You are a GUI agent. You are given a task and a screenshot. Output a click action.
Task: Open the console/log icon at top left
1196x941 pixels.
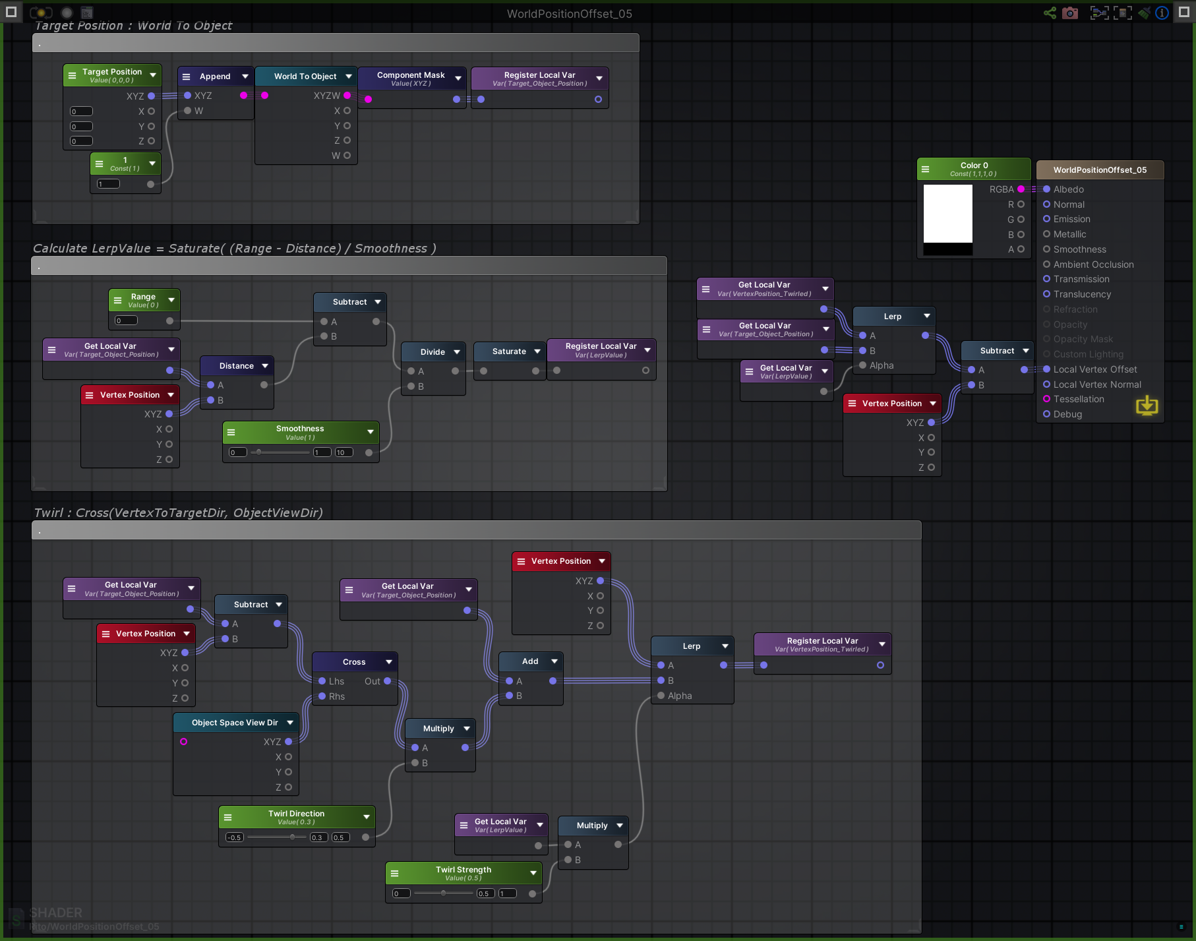[x=86, y=12]
